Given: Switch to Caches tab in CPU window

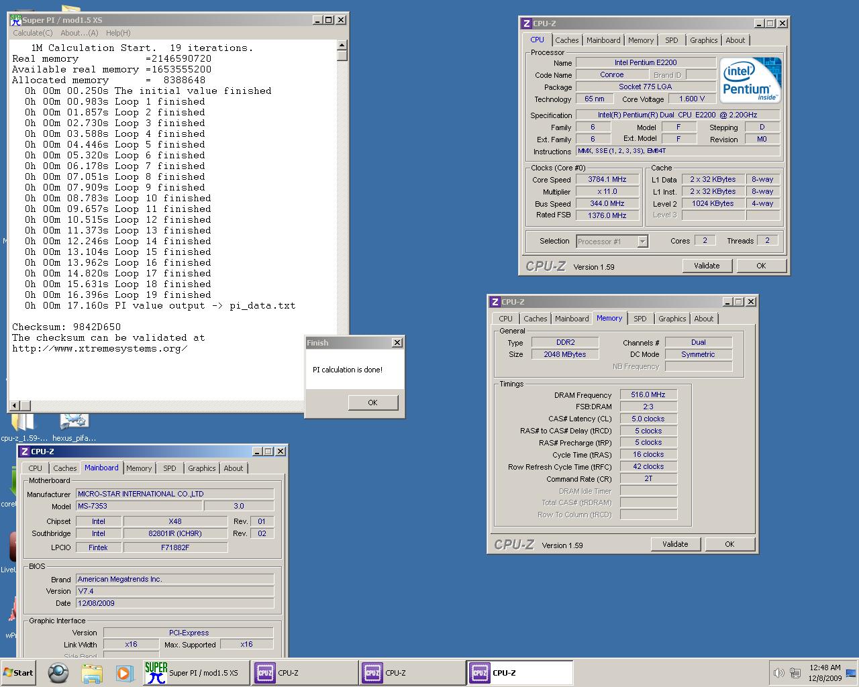Looking at the screenshot, I should [x=567, y=40].
